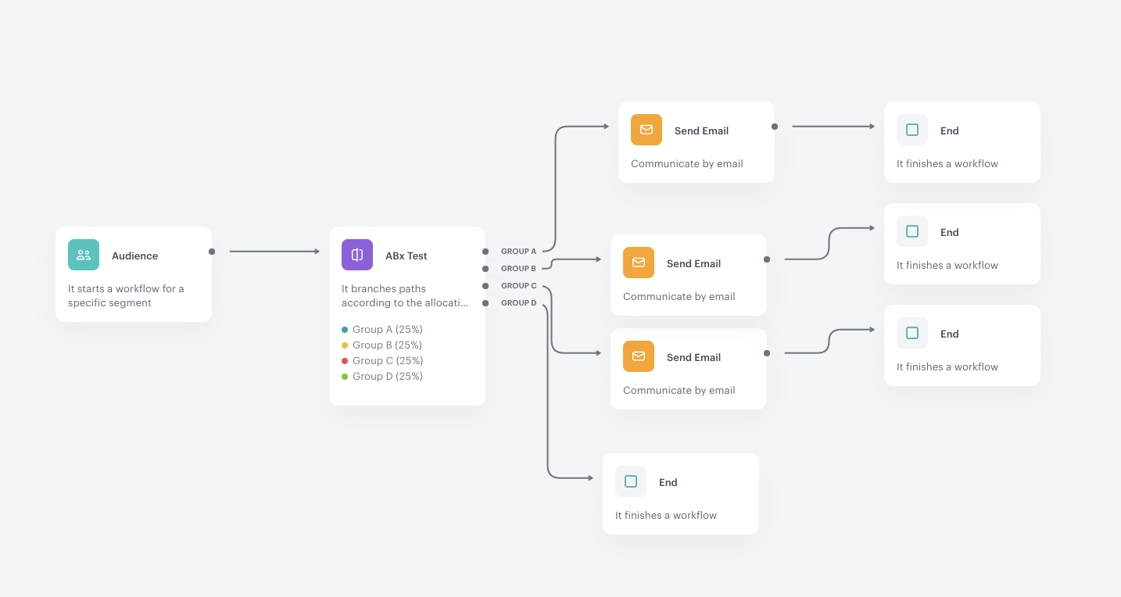The width and height of the screenshot is (1121, 597).
Task: Click Group C's red color dot
Action: tap(346, 360)
